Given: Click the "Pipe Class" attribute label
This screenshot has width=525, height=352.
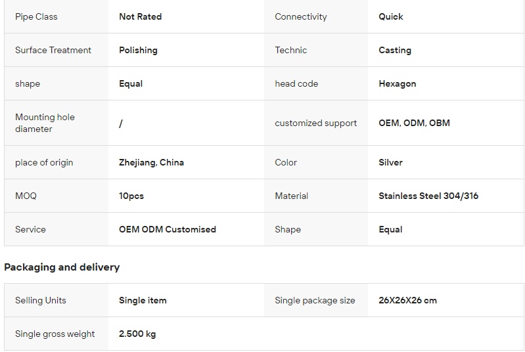Looking at the screenshot, I should coord(36,16).
